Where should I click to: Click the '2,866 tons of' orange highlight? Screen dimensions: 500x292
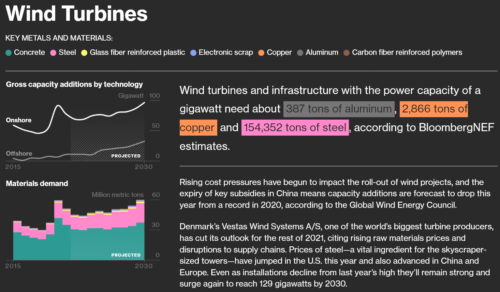(434, 109)
